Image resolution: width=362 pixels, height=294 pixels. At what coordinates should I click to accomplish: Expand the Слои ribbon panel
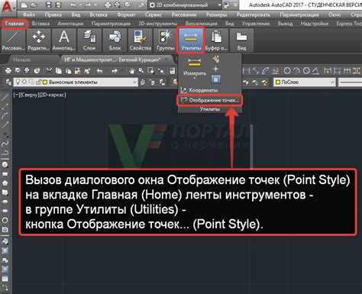point(89,40)
